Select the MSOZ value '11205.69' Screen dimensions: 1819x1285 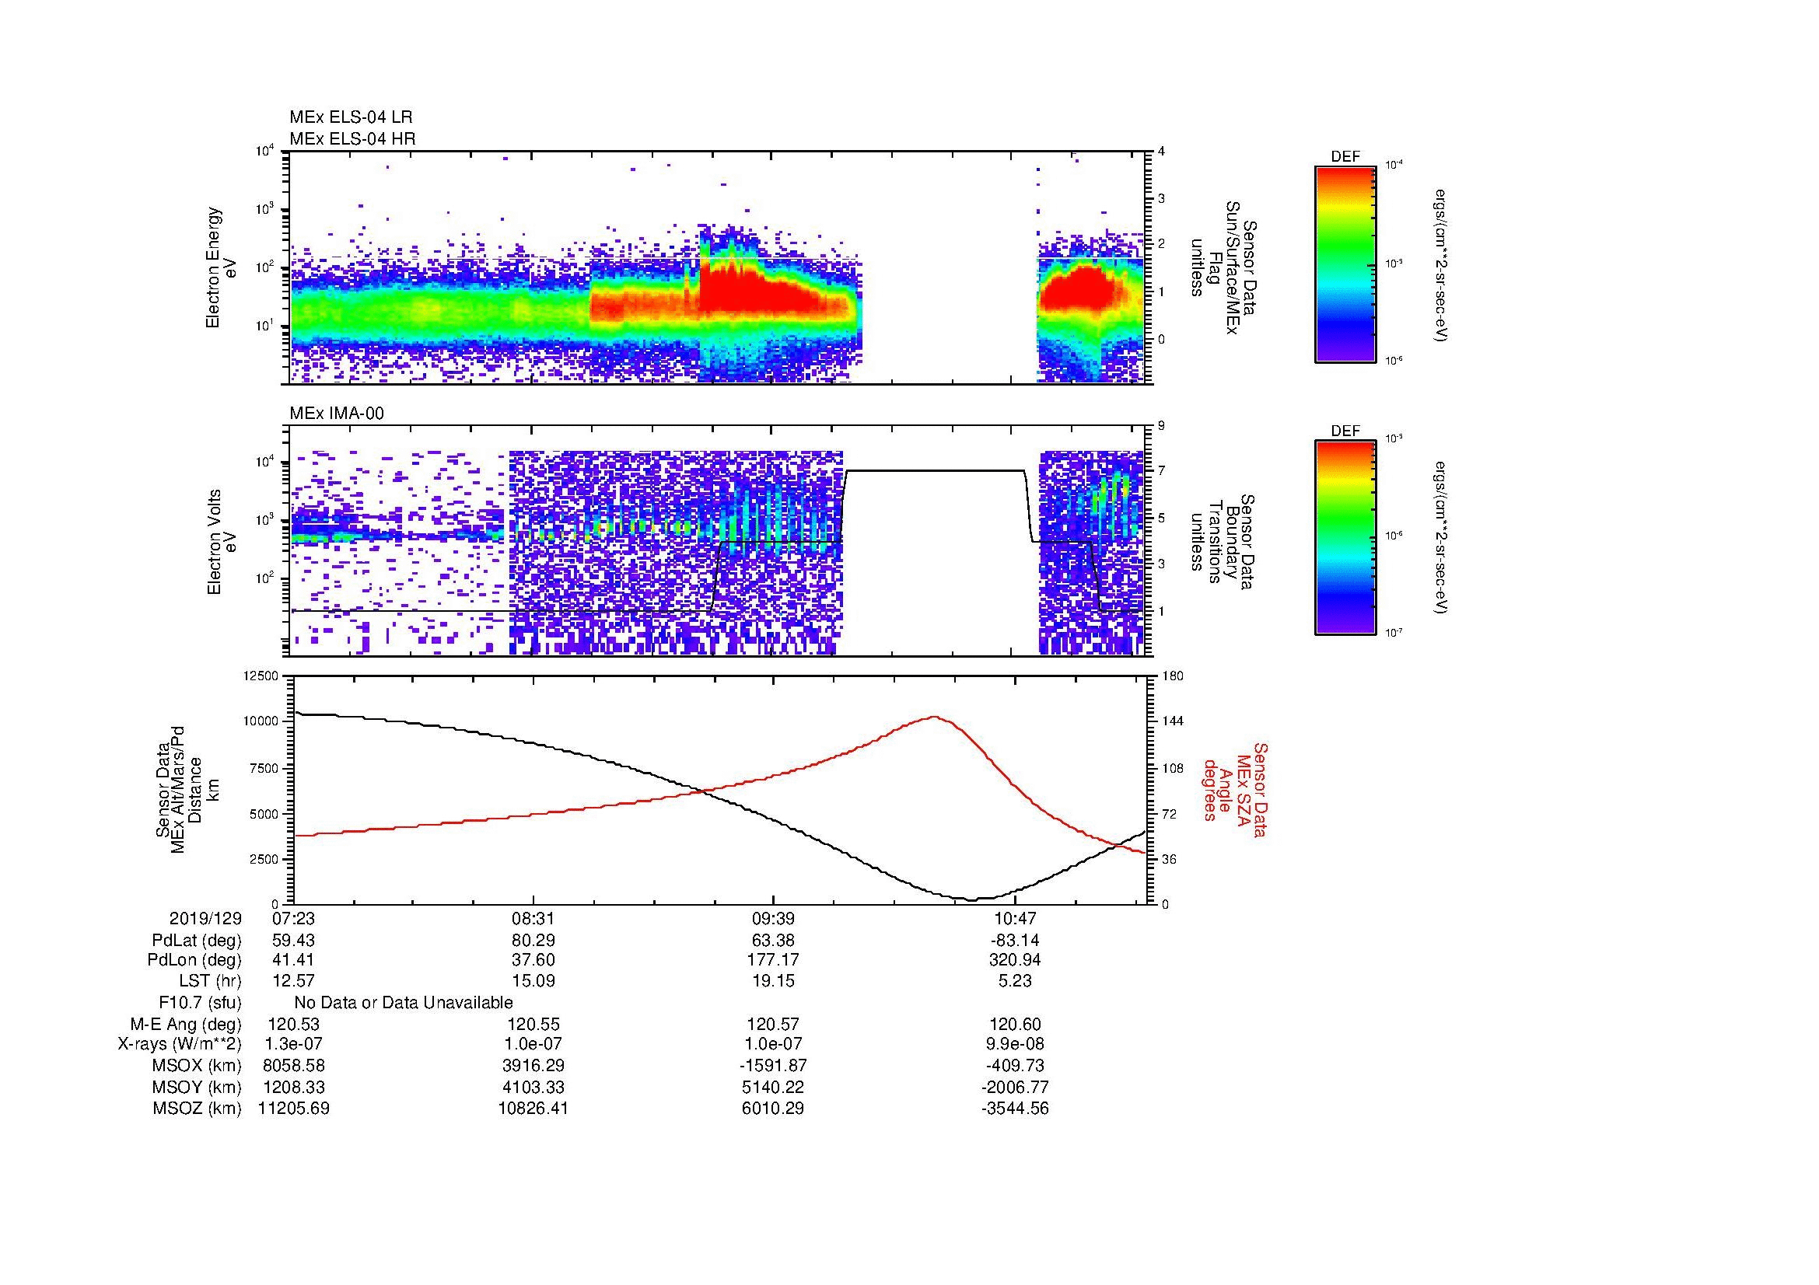pos(293,1109)
